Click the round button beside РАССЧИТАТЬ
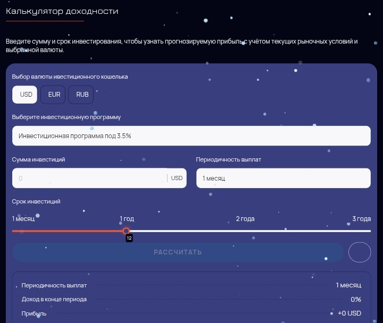 359,252
